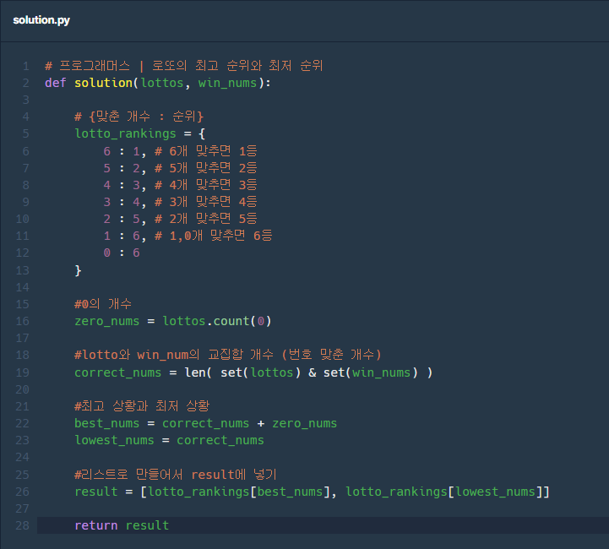Click the closing brace on line 13

[78, 270]
